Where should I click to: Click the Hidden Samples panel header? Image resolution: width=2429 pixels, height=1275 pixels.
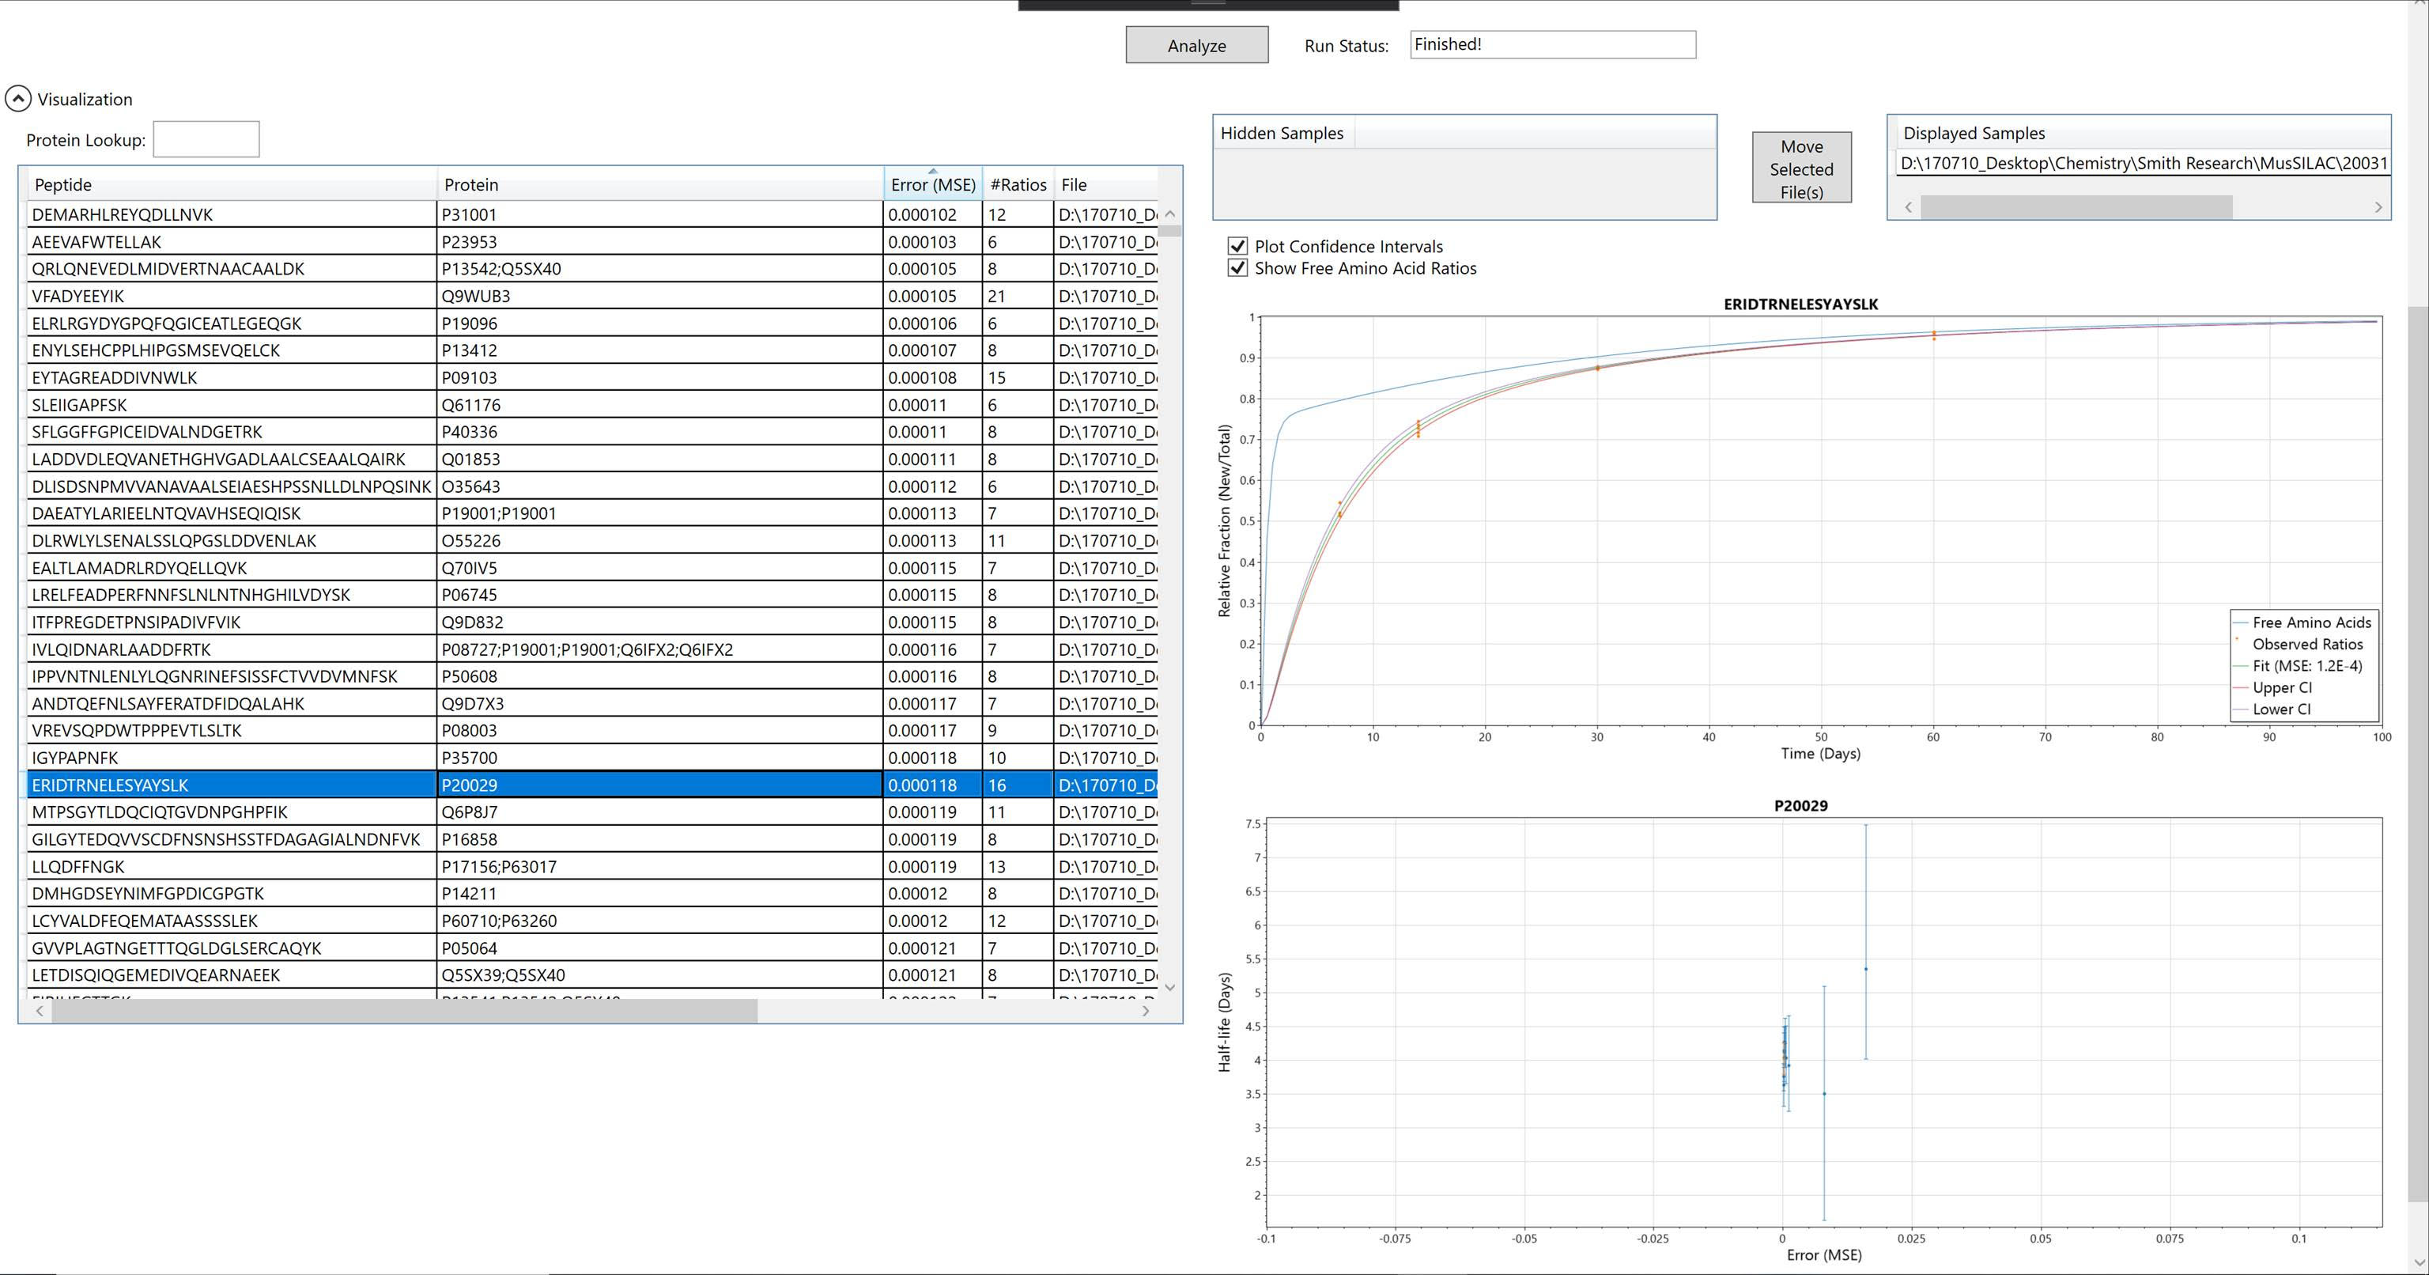[1282, 133]
